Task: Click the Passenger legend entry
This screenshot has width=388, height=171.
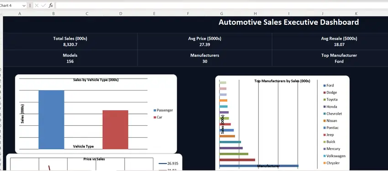Action: pos(163,110)
